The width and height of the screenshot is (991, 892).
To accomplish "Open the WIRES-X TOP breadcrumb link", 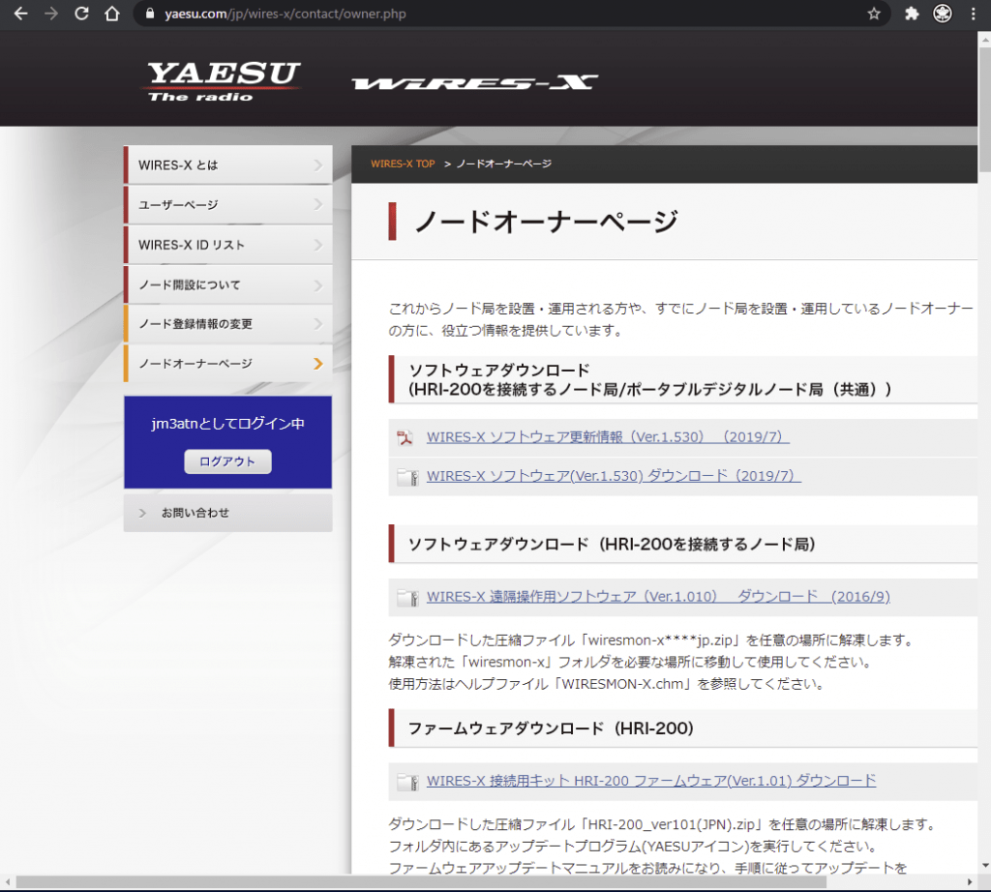I will 403,164.
